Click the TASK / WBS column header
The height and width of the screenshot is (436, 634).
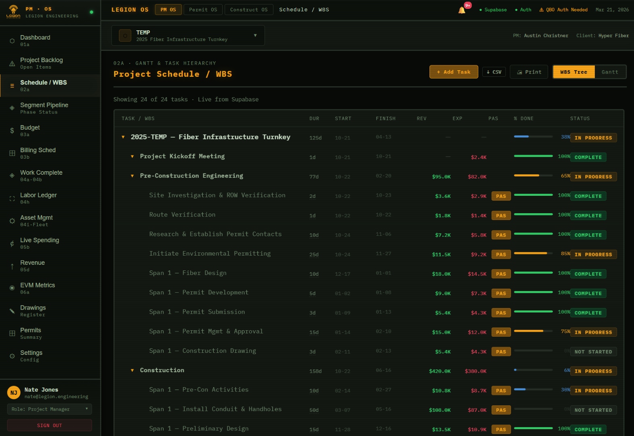tap(138, 118)
